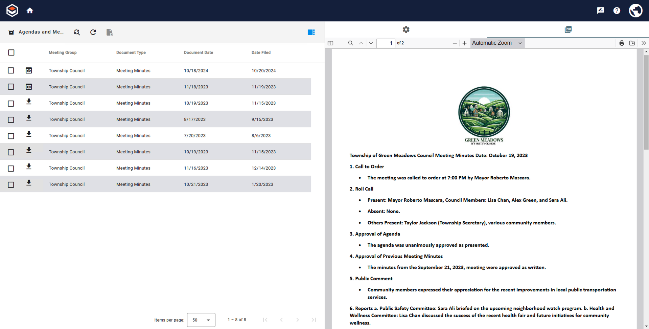Screen dimensions: 649x329
Task: Open the split view layout toggle
Action: 311,32
